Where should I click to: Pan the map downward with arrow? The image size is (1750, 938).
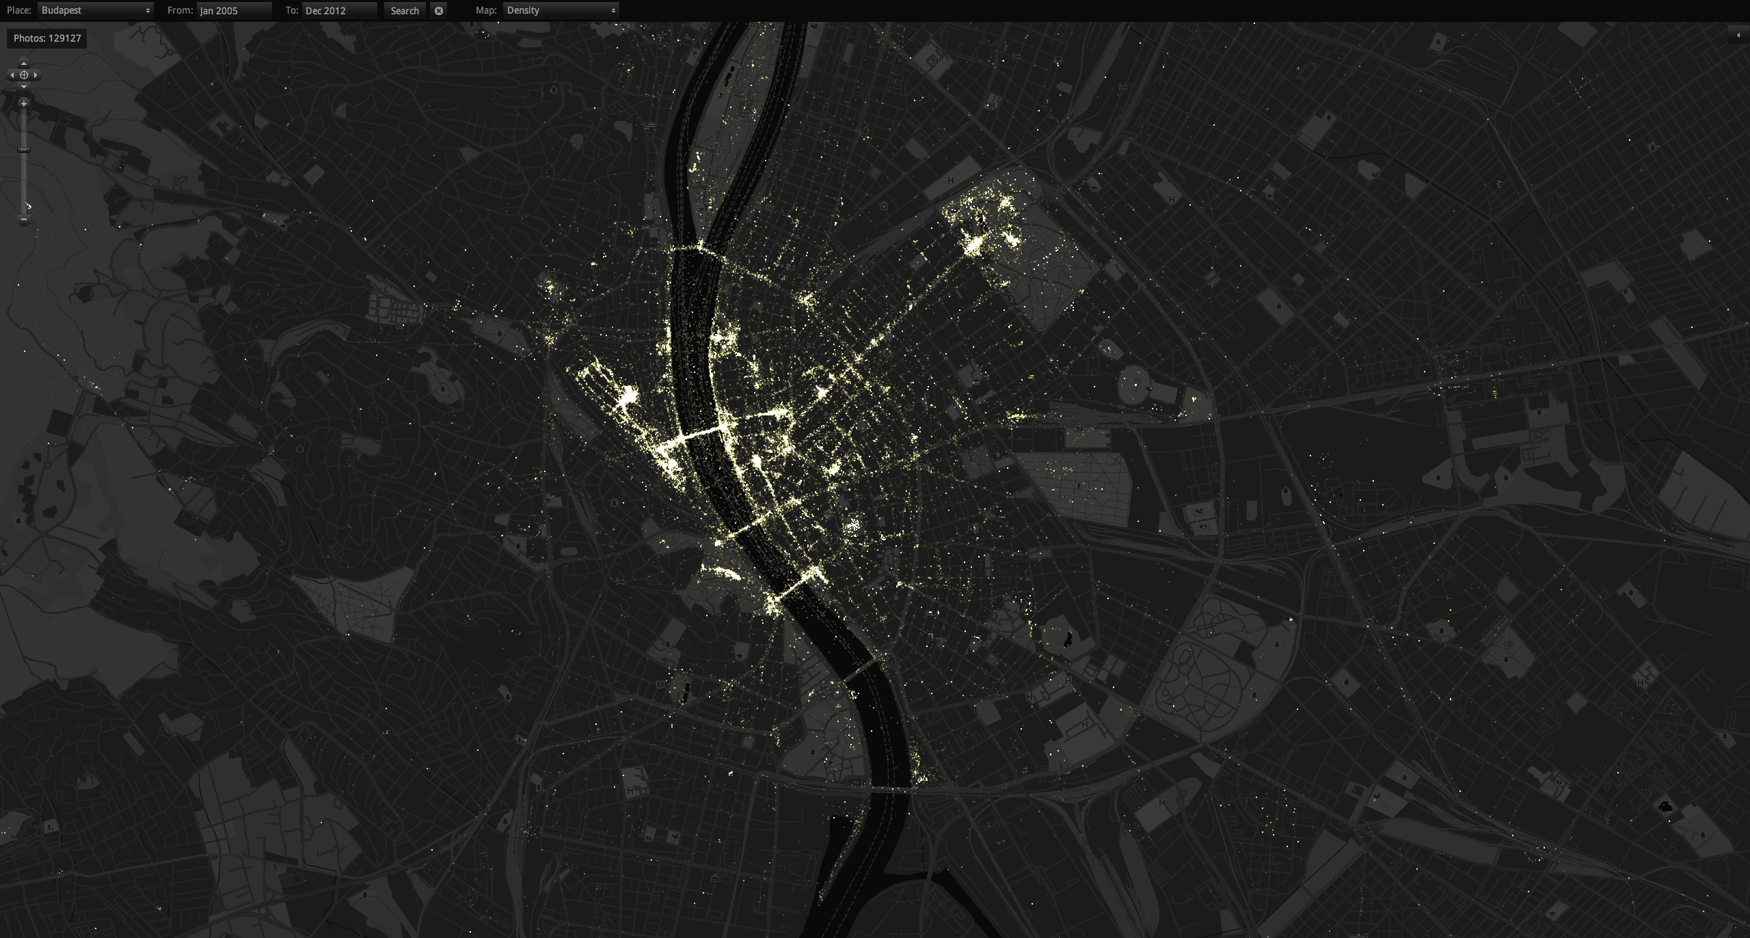[x=24, y=87]
